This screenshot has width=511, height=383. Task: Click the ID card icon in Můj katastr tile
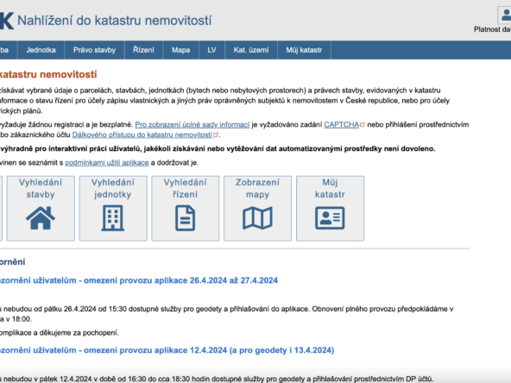(x=330, y=218)
